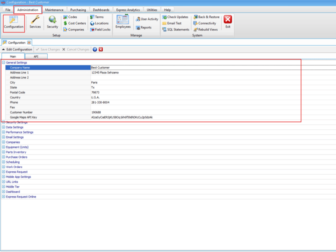Expand the Work Orders section
The width and height of the screenshot is (336, 252).
coord(4,167)
